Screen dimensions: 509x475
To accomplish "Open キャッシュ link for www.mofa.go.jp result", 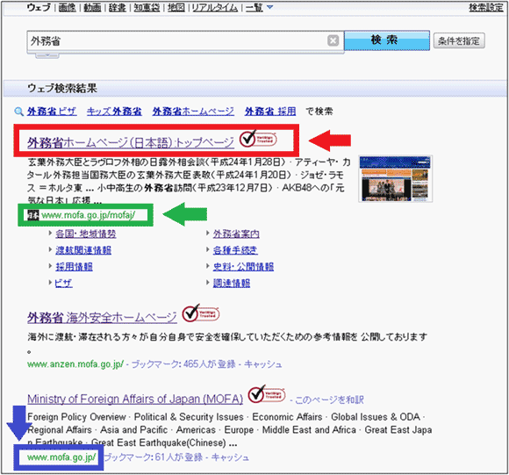I will [x=230, y=457].
